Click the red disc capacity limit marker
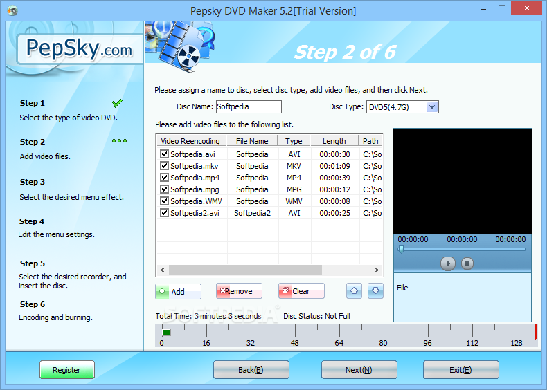The image size is (547, 390). click(x=535, y=332)
